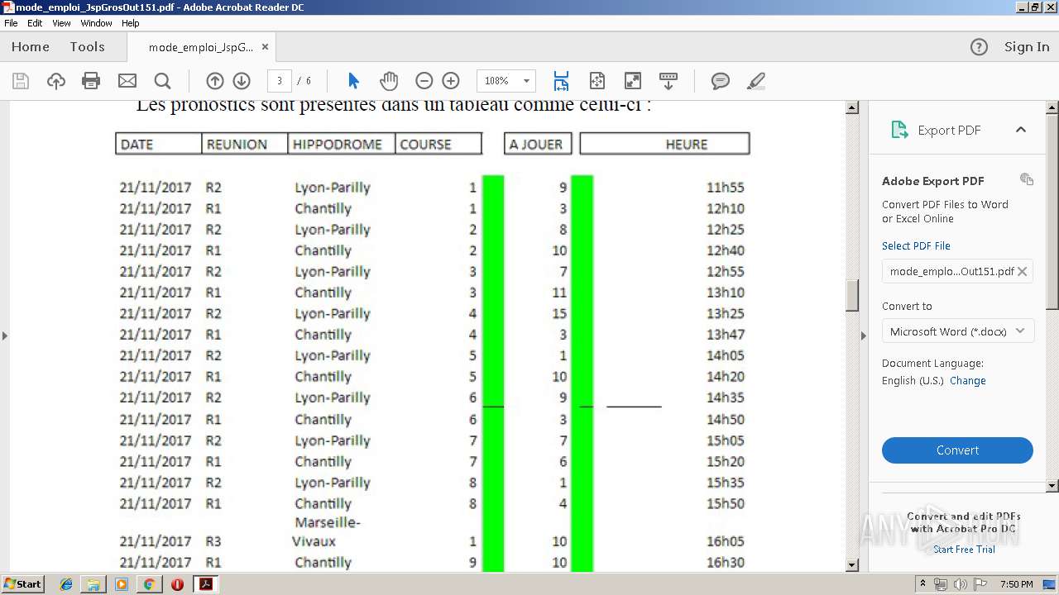Zoom in with plus icon
Viewport: 1059px width, 595px height.
coord(451,81)
